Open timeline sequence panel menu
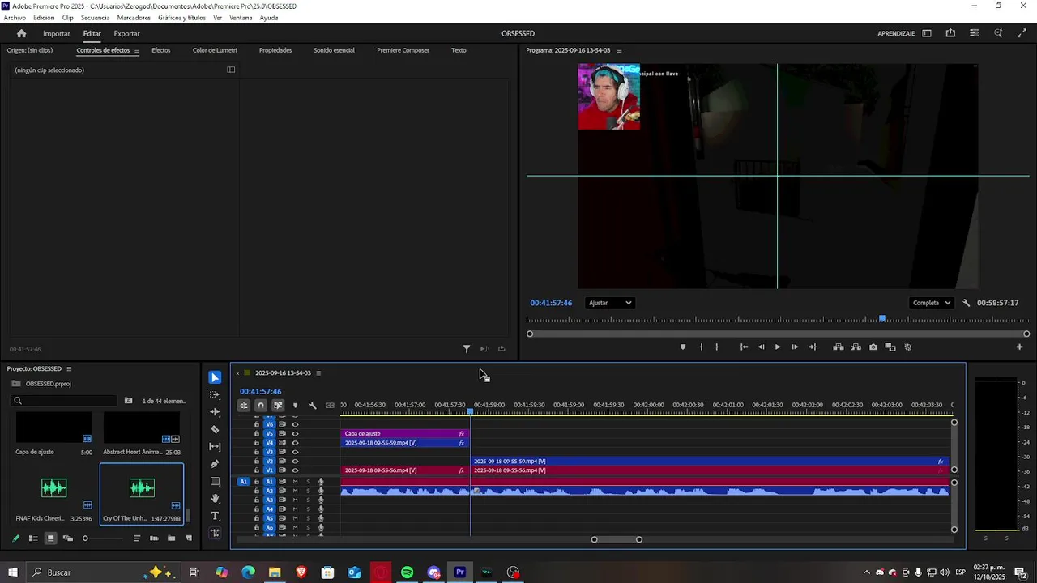The height and width of the screenshot is (583, 1037). pyautogui.click(x=318, y=373)
